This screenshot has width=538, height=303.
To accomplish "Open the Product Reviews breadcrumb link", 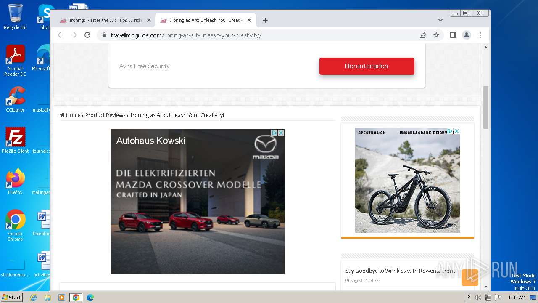I will (105, 115).
